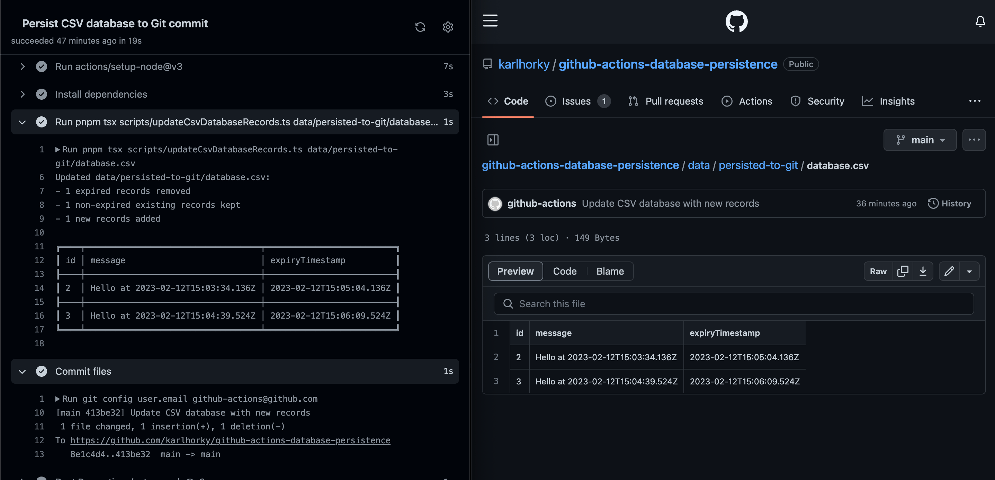Open github-actions-database-persistence repo title link
995x480 pixels.
click(x=668, y=64)
